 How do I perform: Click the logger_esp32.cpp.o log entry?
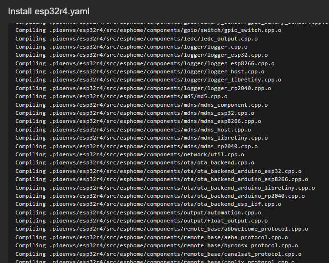141,55
